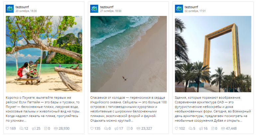Click the heart icon on Dubai Frame post
Screen dimensions: 258x135
[177, 128]
